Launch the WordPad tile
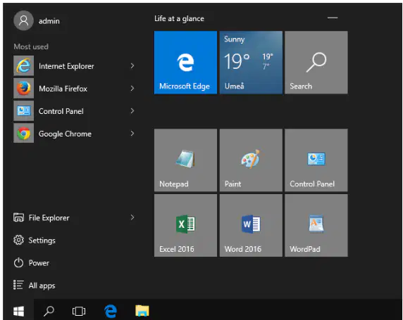The height and width of the screenshot is (320, 403). [316, 225]
